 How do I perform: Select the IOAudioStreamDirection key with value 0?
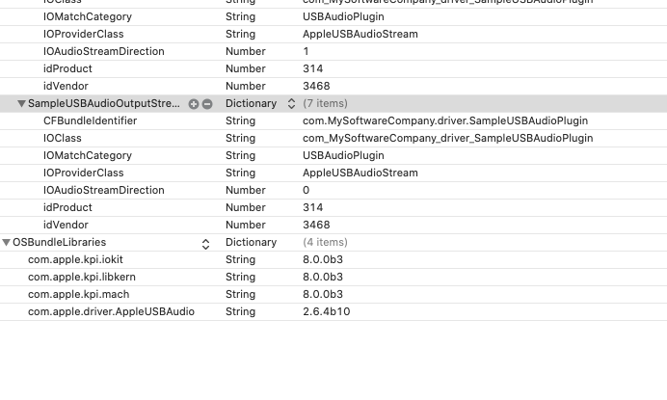[104, 190]
